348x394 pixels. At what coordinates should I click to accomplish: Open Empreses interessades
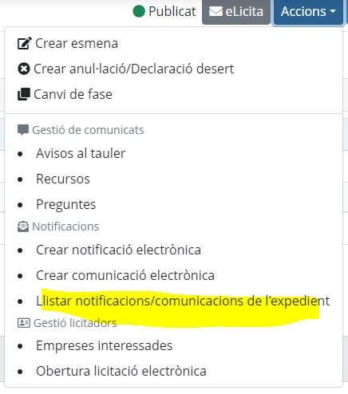tap(105, 345)
